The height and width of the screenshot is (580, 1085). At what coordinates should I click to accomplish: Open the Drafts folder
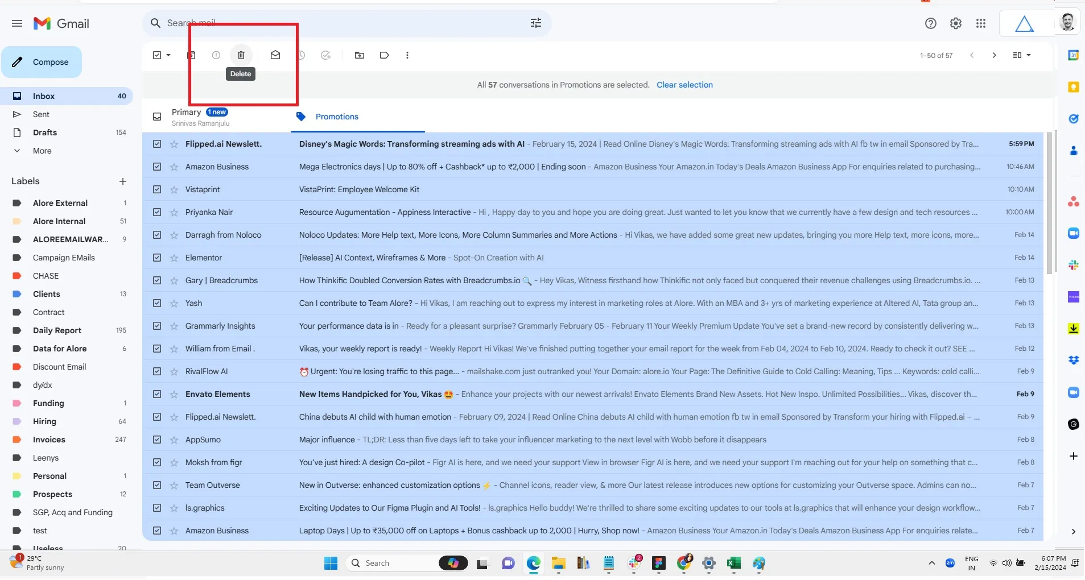point(67,132)
